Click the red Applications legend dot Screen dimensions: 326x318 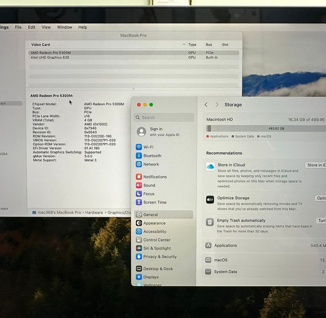[207, 136]
